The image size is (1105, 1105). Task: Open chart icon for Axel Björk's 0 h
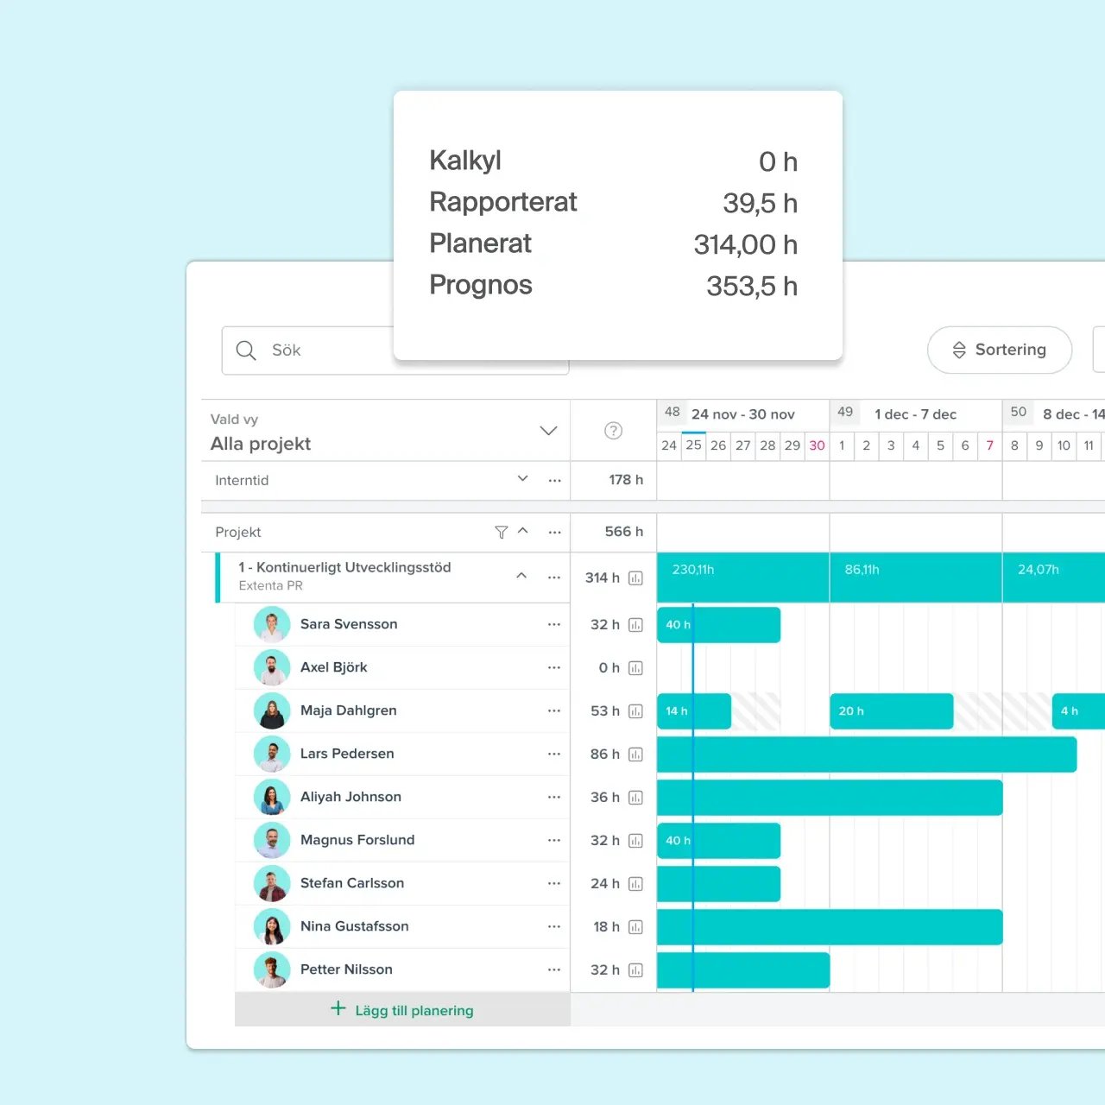(636, 668)
